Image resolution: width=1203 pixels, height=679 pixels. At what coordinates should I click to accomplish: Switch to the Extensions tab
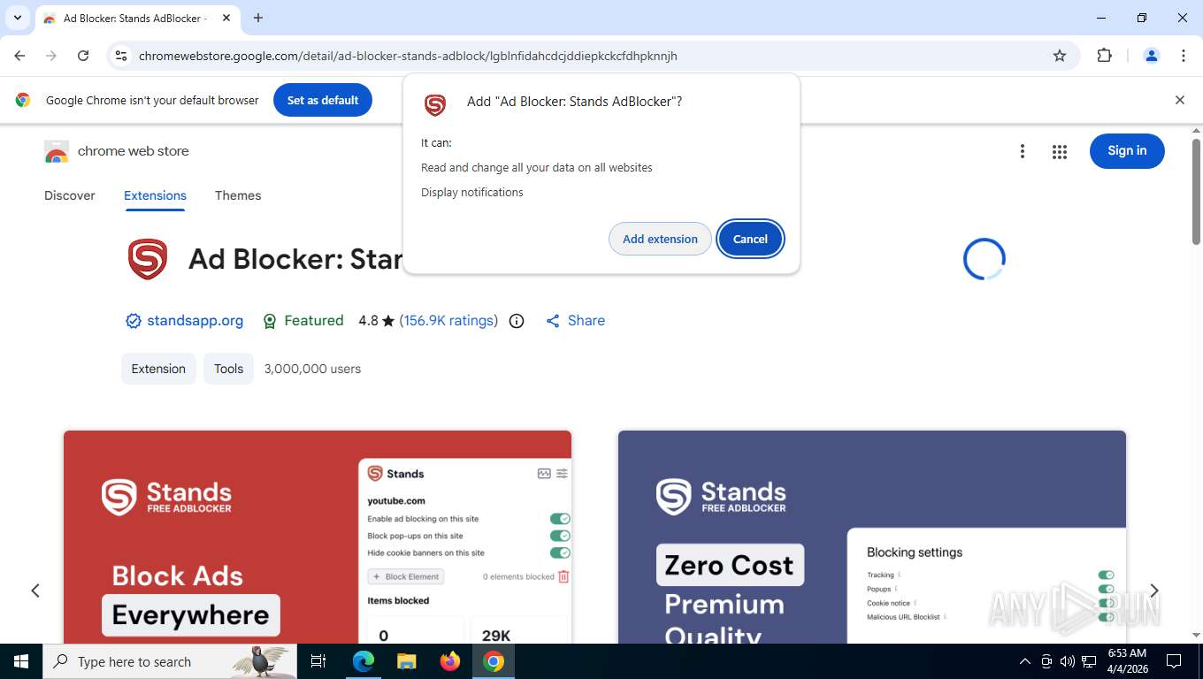coord(155,195)
